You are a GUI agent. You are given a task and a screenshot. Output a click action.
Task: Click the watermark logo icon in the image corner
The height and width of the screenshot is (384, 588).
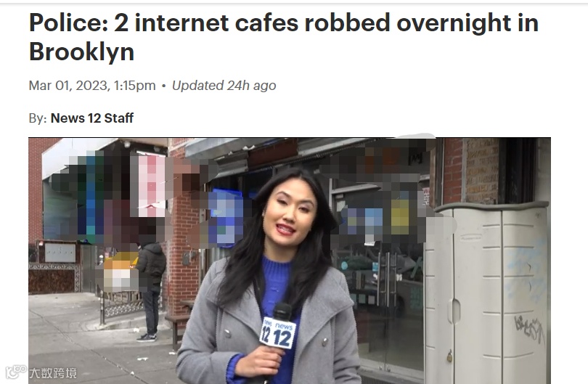pyautogui.click(x=16, y=372)
